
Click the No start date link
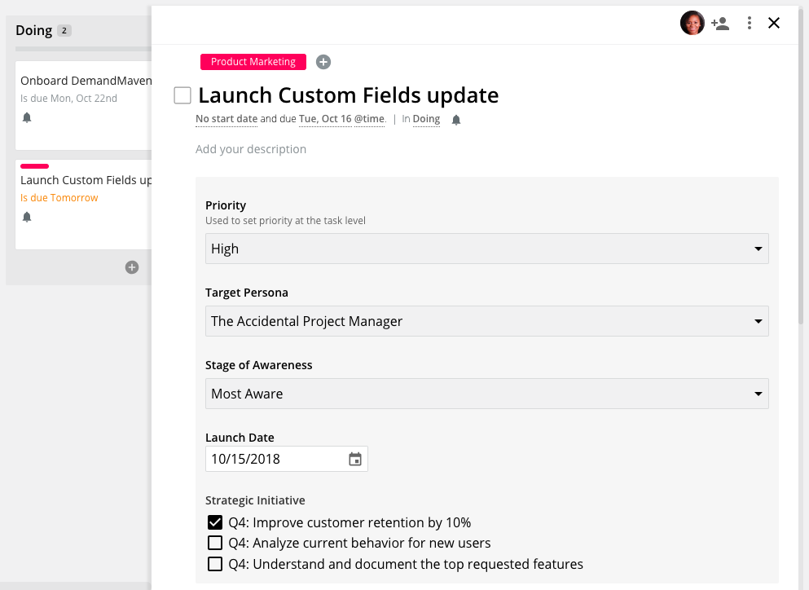pyautogui.click(x=226, y=119)
